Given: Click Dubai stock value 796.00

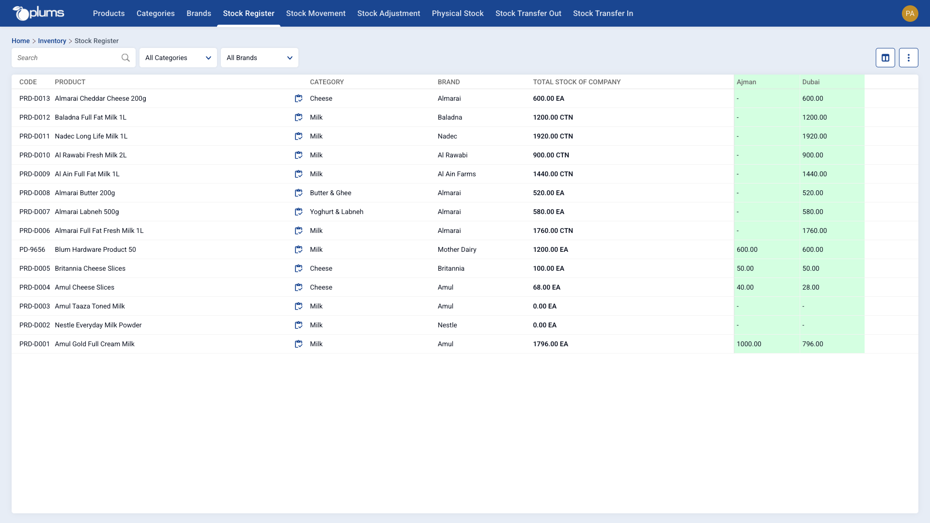Looking at the screenshot, I should tap(813, 344).
